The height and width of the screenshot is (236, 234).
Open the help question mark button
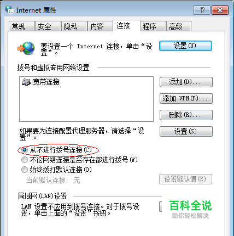click(x=202, y=10)
